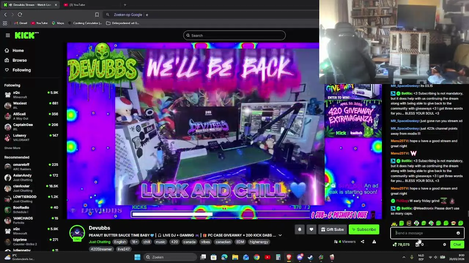Open the Kick hamburger sidebar menu
This screenshot has height=263, width=469.
(x=8, y=35)
